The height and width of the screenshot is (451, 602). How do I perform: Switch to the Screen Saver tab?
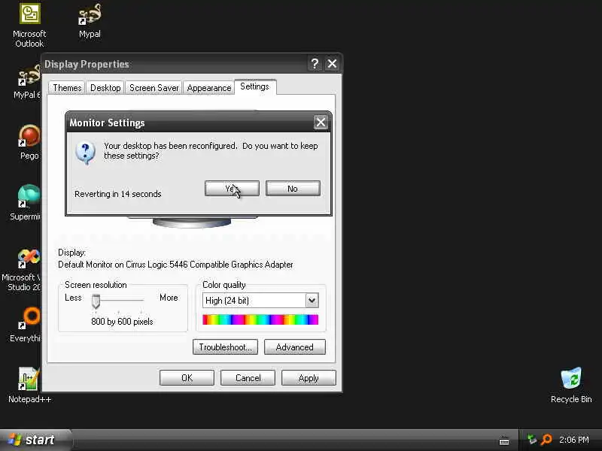(154, 88)
